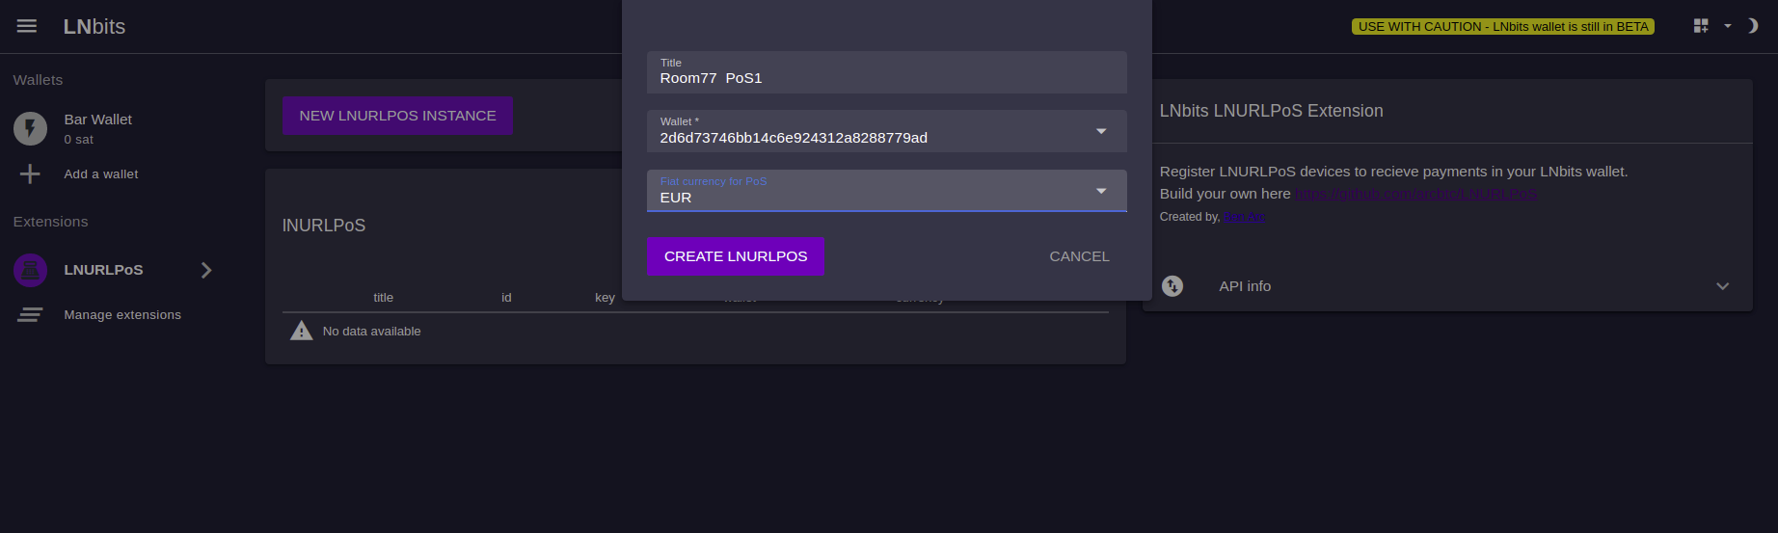Open the Fiat currency for PoS dropdown

click(x=1101, y=191)
